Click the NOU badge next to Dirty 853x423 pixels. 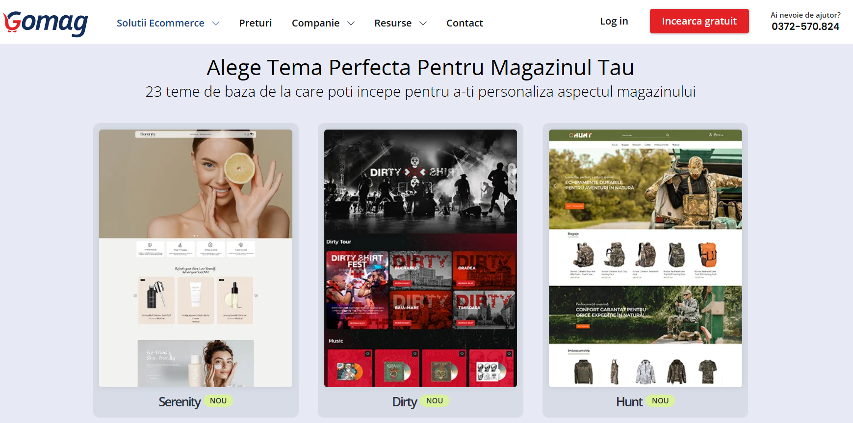click(x=435, y=401)
